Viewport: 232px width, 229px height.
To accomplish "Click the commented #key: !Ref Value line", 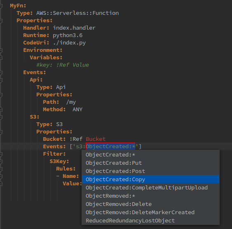I will point(63,65).
